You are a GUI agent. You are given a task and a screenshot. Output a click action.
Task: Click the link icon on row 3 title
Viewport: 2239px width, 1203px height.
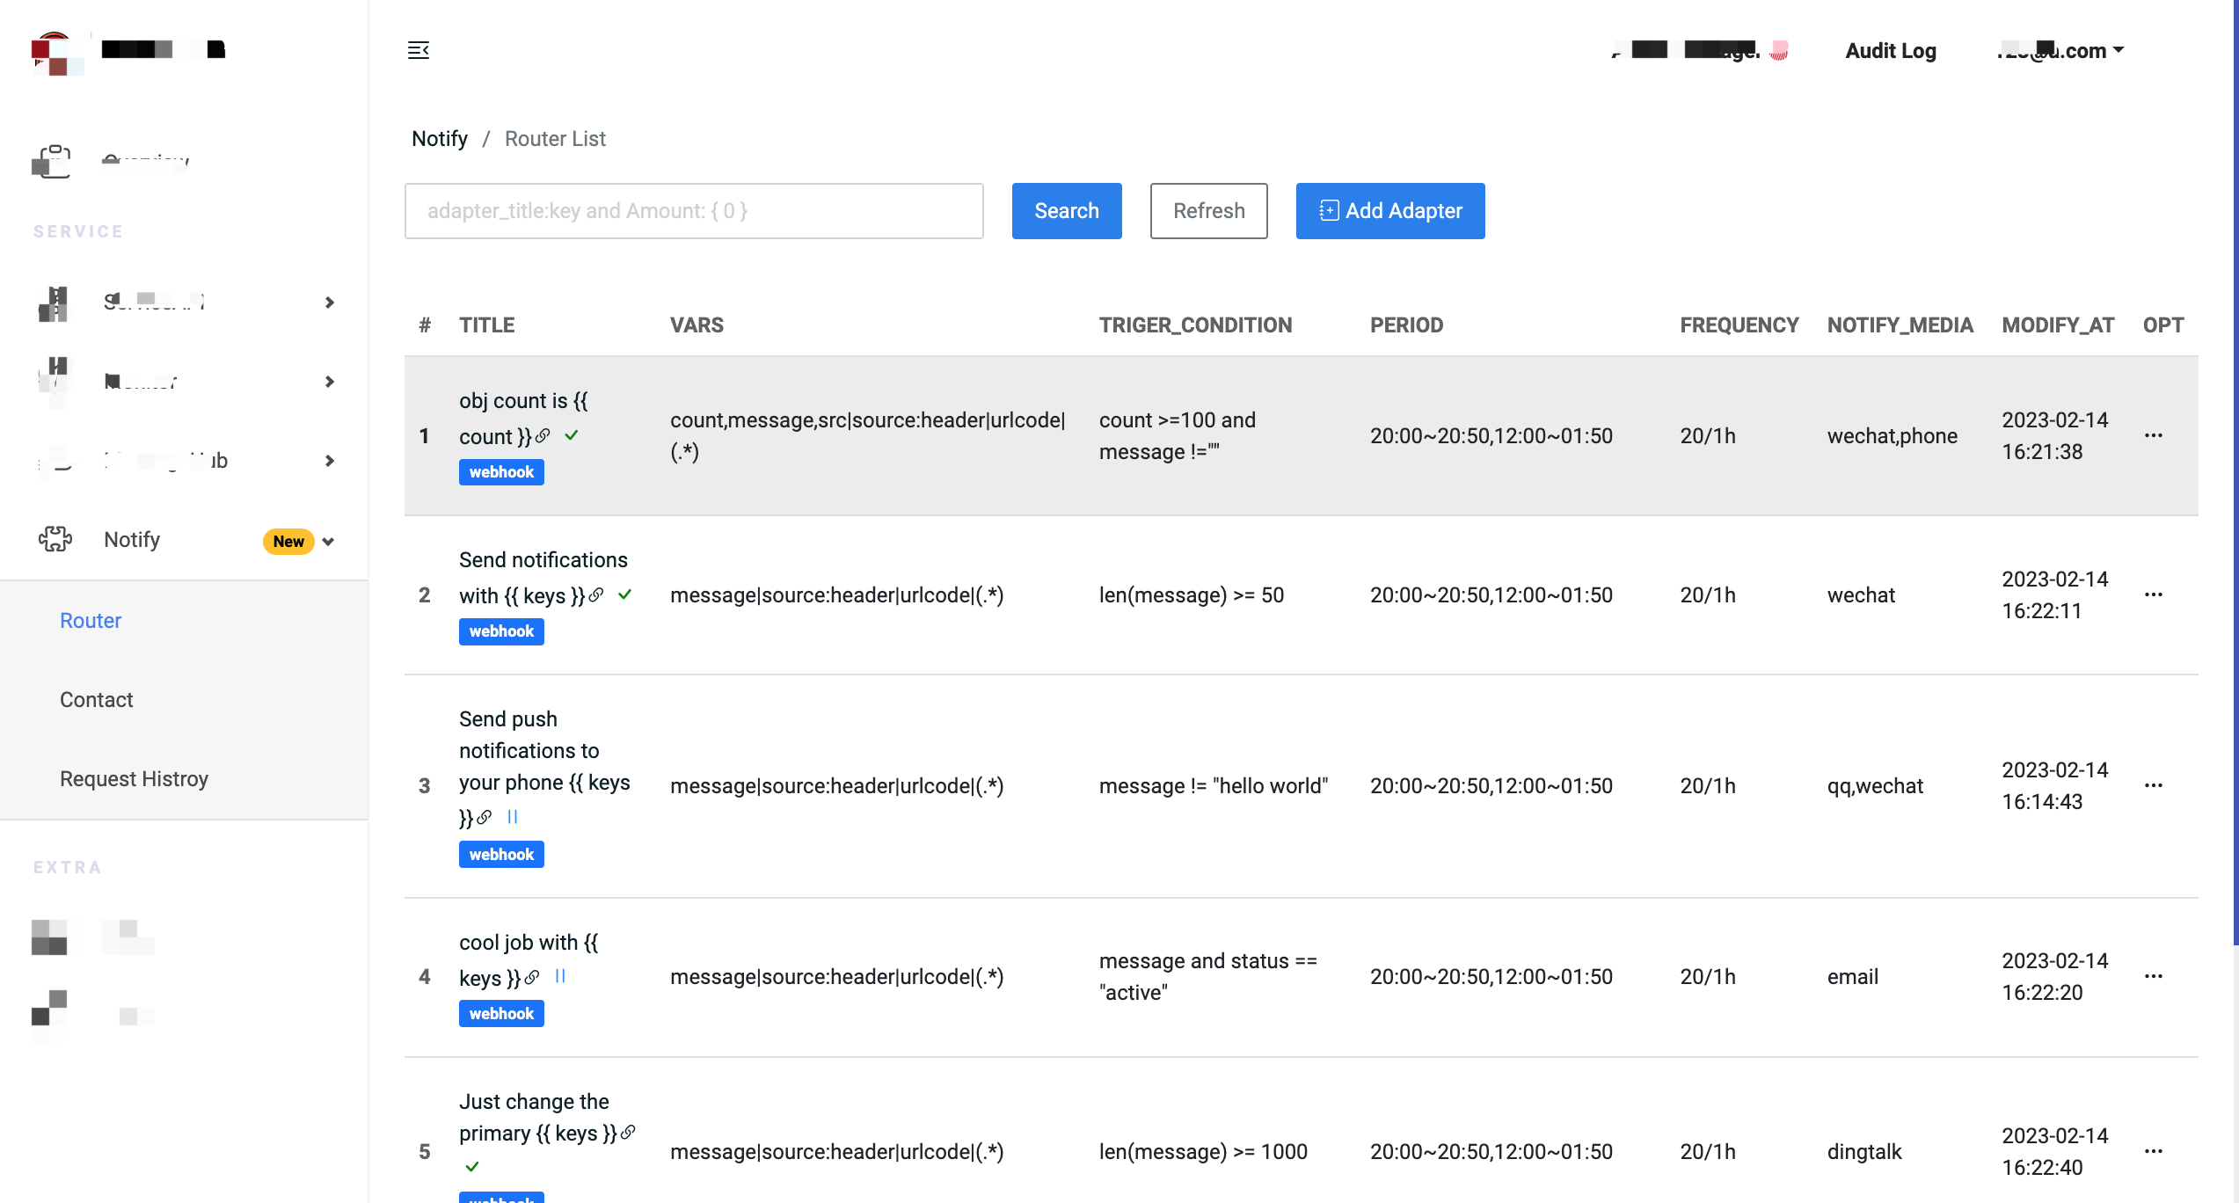pos(484,817)
